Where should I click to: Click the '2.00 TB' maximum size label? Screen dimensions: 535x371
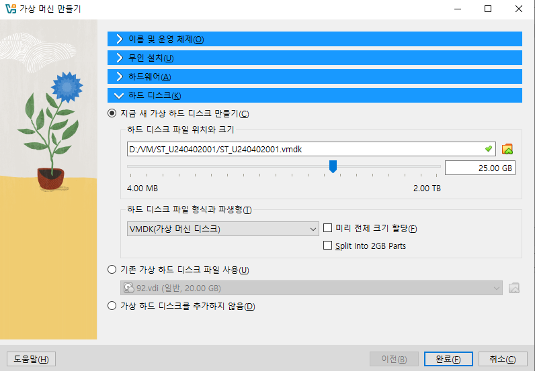[427, 189]
